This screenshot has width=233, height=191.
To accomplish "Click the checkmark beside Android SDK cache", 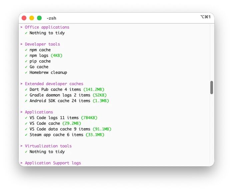I will click(x=26, y=101).
